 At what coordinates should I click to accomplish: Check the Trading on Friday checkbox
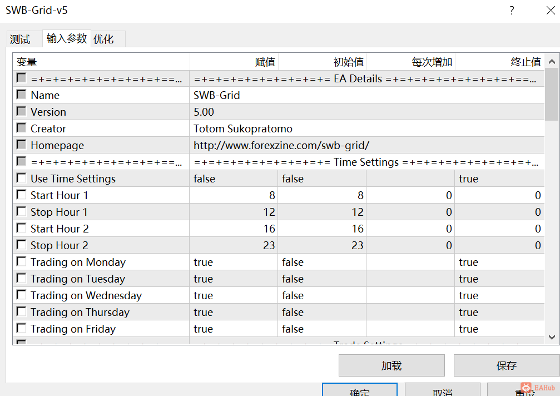pyautogui.click(x=22, y=328)
